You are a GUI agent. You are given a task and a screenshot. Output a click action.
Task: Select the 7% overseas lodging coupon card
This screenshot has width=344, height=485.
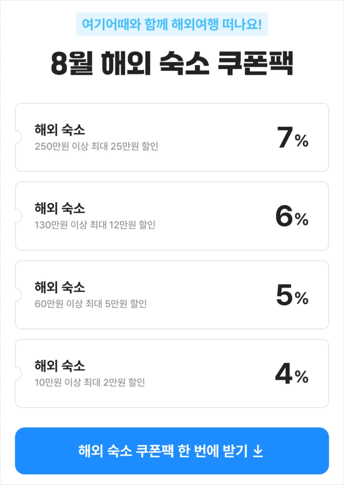(x=172, y=137)
